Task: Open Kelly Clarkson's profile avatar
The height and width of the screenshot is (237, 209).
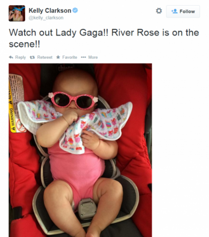Action: click(17, 13)
